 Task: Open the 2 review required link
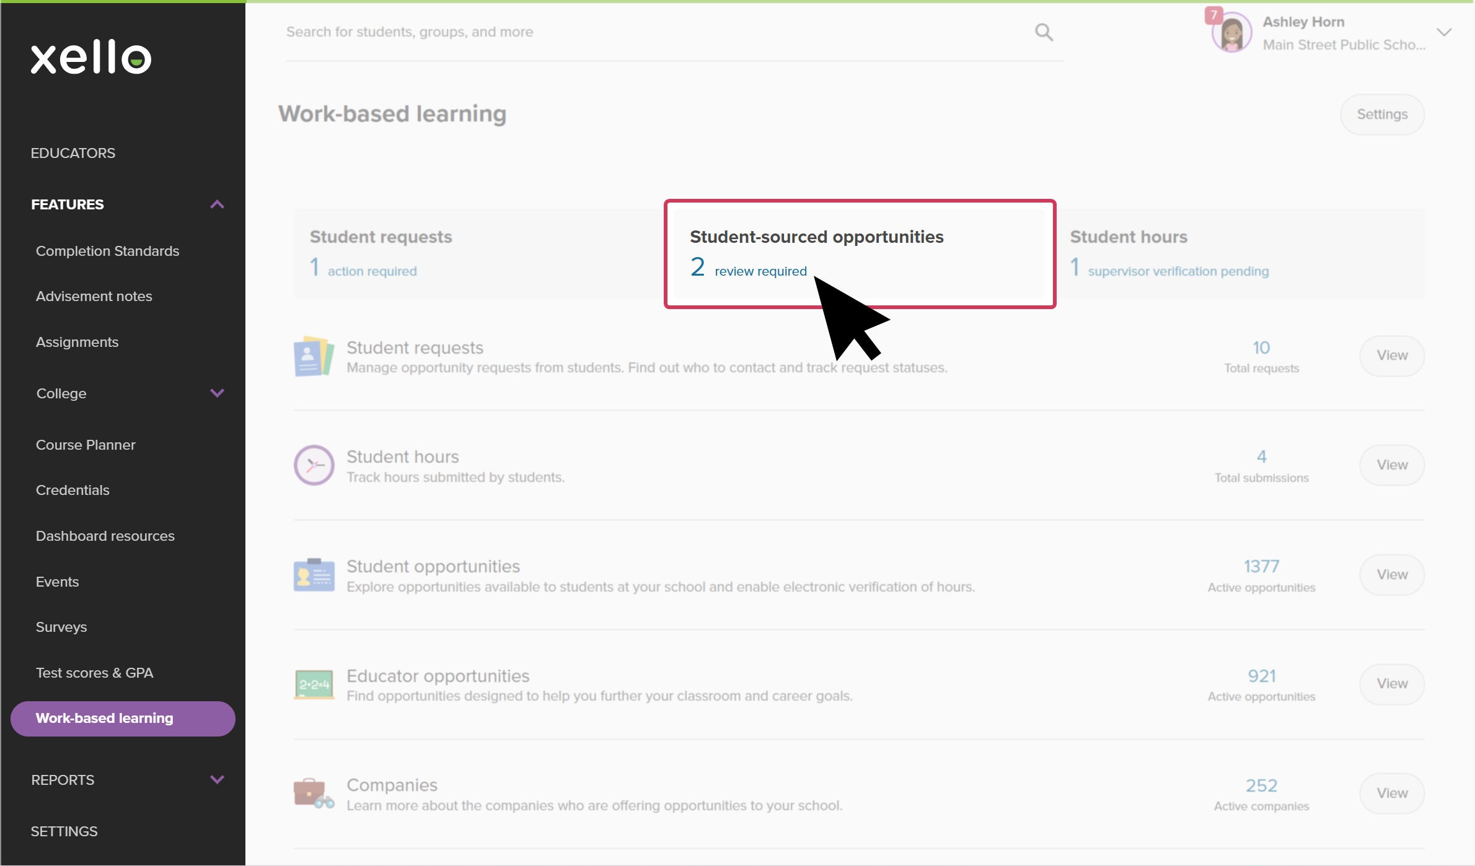[x=760, y=271]
